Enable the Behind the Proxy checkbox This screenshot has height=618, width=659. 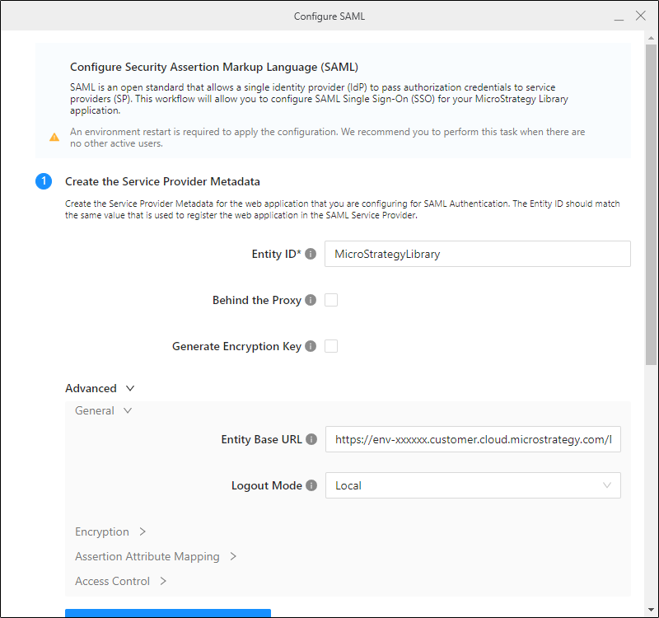point(331,300)
